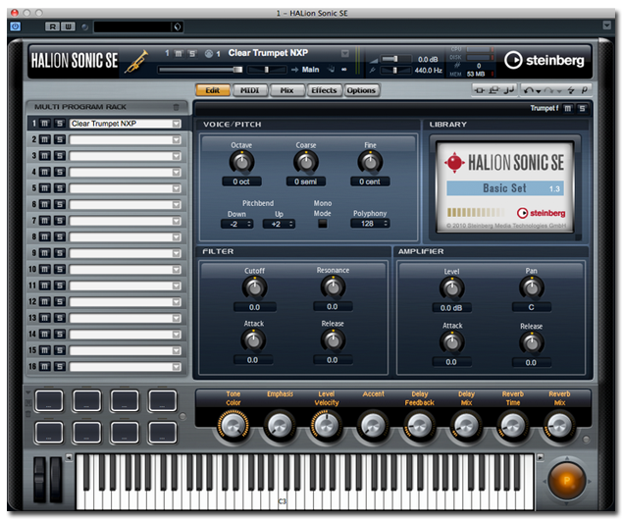Enable the Write automation W button
The width and height of the screenshot is (622, 521).
(68, 26)
